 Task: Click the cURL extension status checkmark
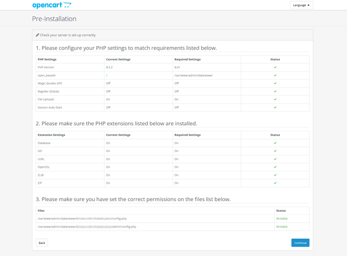(x=275, y=159)
